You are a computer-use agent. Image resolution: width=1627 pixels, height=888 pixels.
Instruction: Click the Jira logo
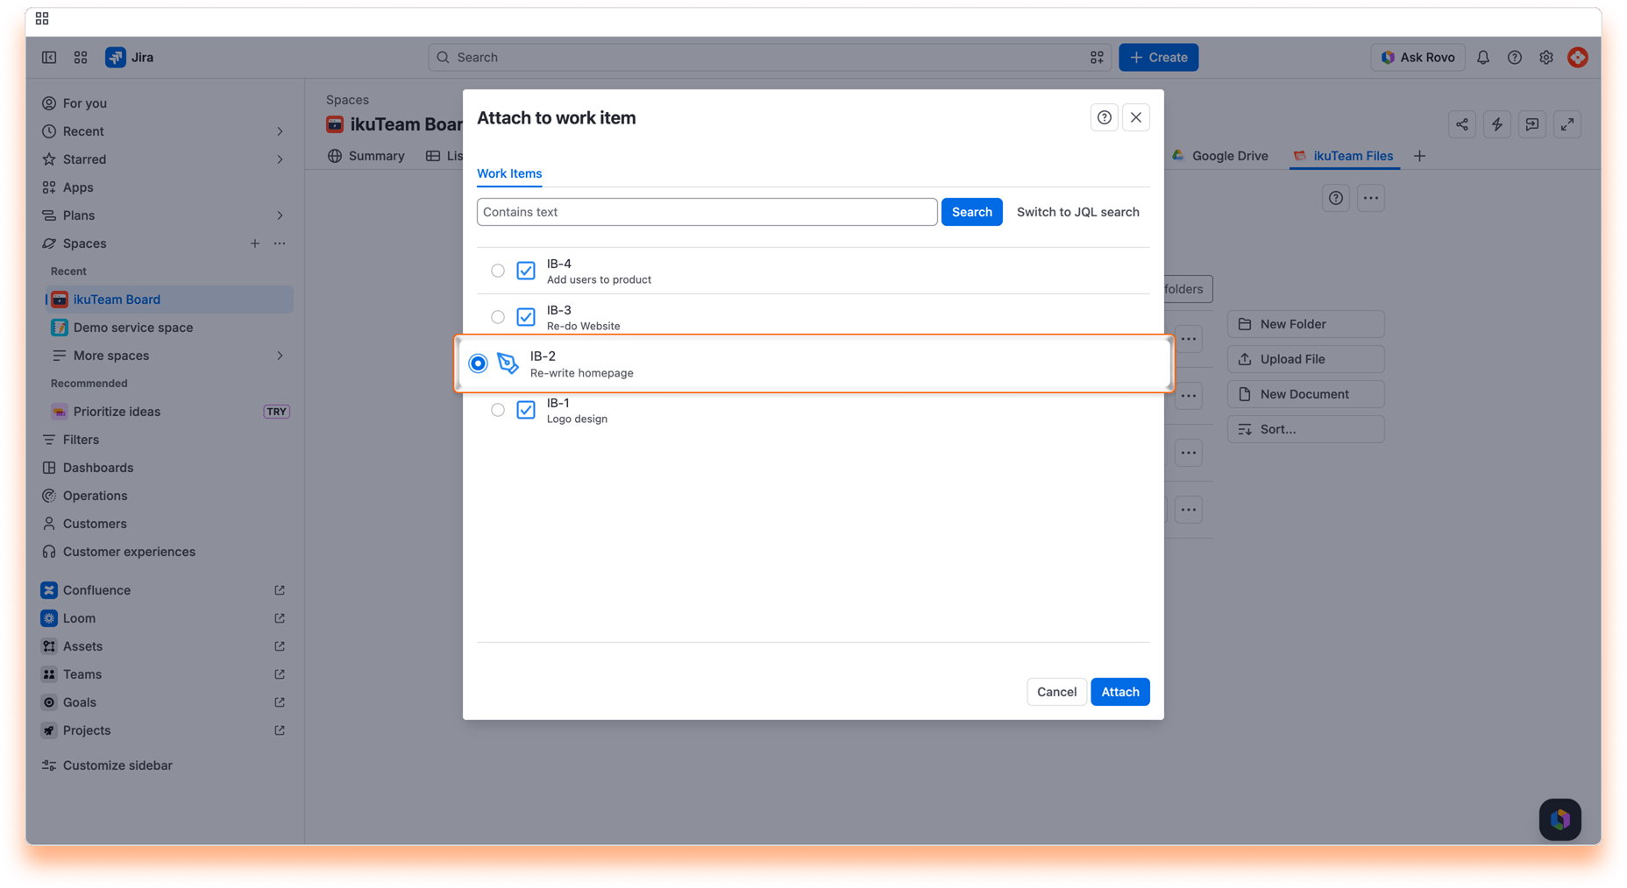pos(130,57)
